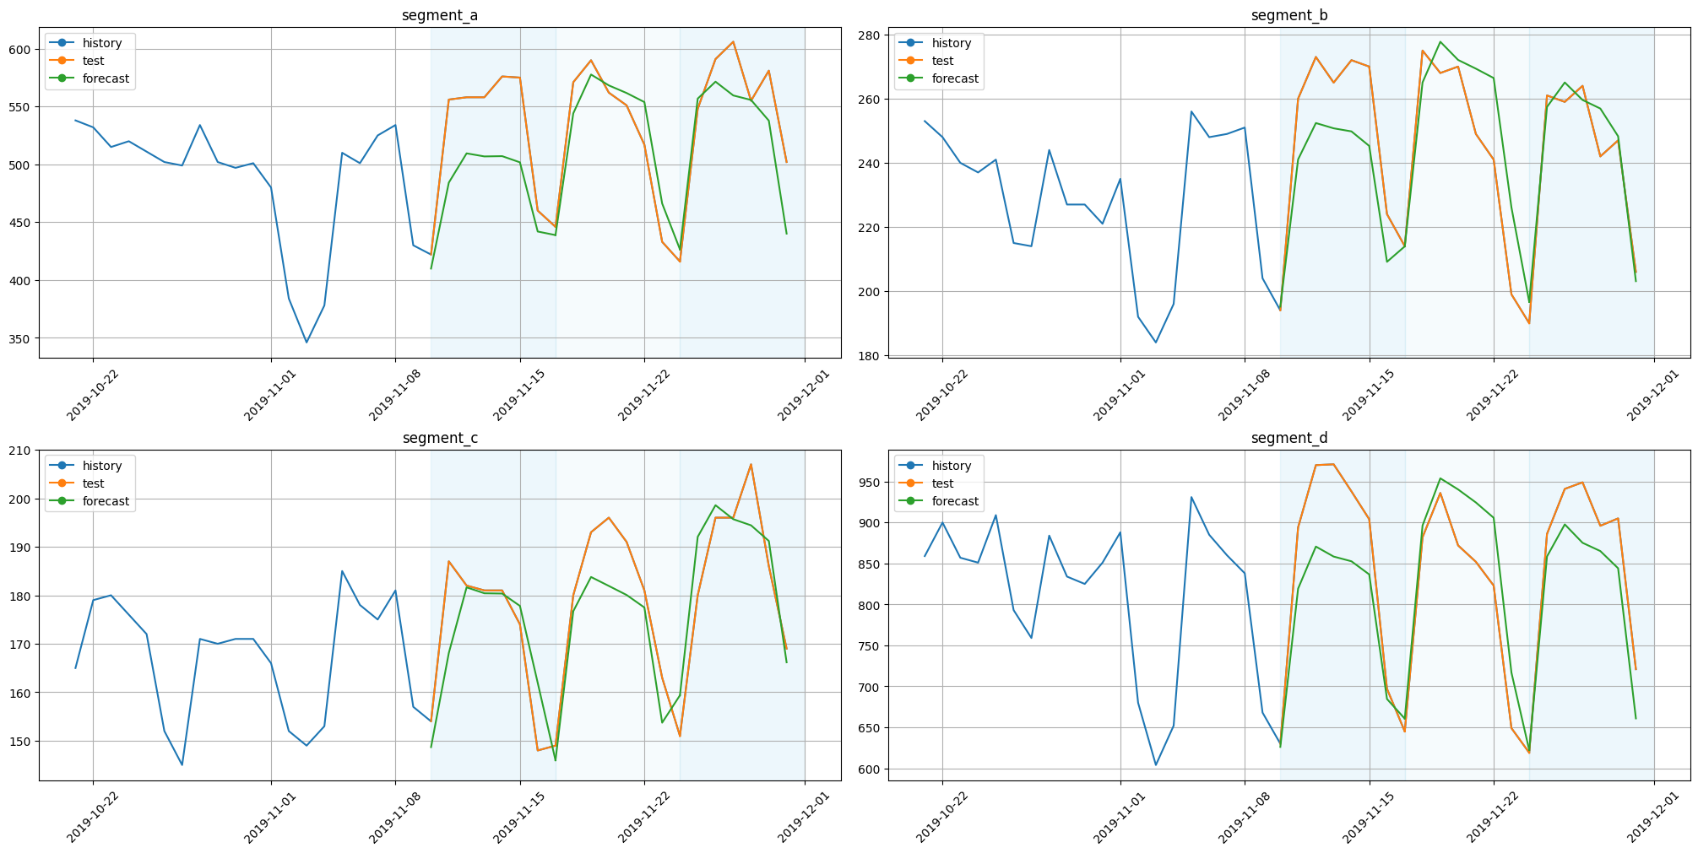Click y-axis label 170 in segment_c
Image resolution: width=1698 pixels, height=853 pixels.
(x=20, y=645)
